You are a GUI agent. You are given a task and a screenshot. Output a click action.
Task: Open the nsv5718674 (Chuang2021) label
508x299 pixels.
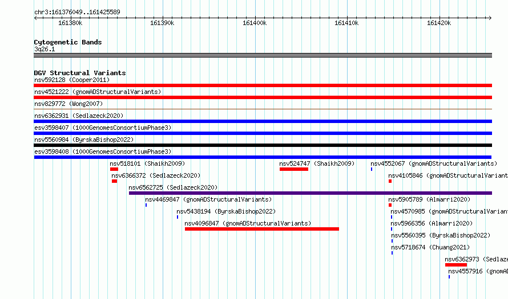pos(430,247)
